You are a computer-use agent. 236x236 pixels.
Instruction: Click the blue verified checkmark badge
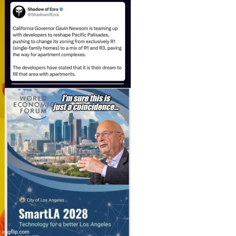[61, 9]
